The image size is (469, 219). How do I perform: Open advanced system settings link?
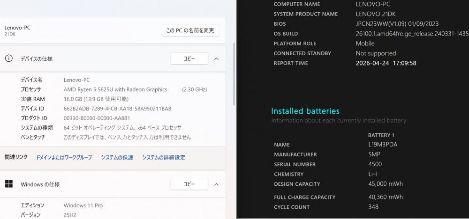point(164,157)
